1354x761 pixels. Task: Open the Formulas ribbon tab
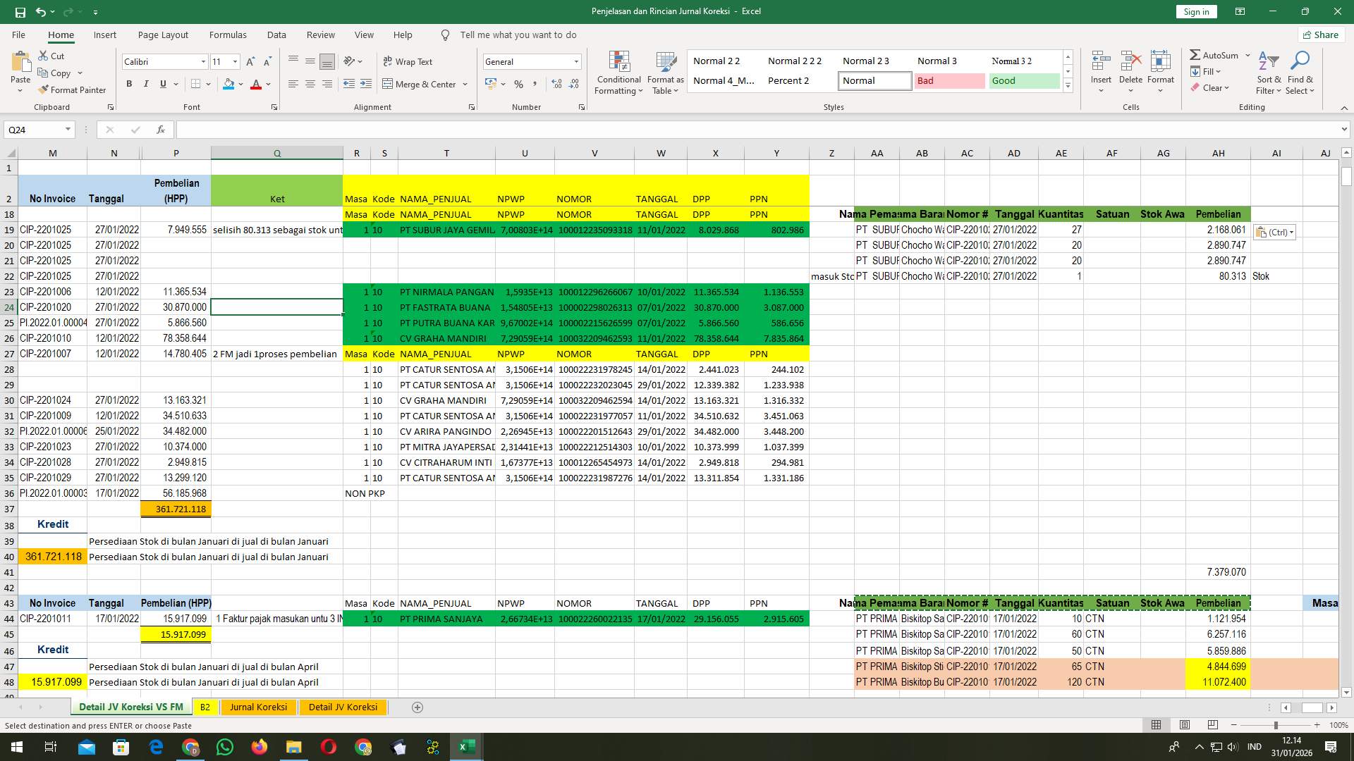coord(228,35)
